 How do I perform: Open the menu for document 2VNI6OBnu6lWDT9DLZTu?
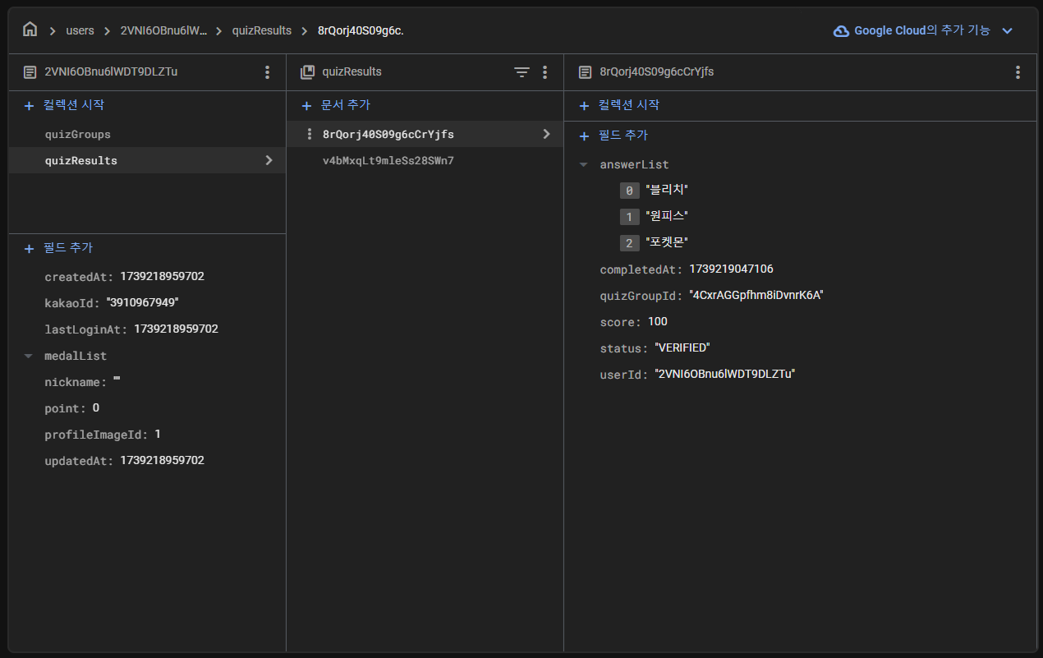coord(267,72)
